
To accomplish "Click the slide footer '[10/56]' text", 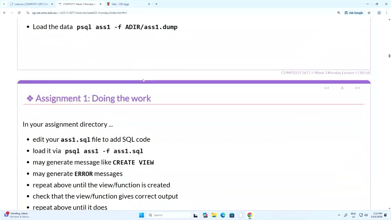I will tap(364, 73).
